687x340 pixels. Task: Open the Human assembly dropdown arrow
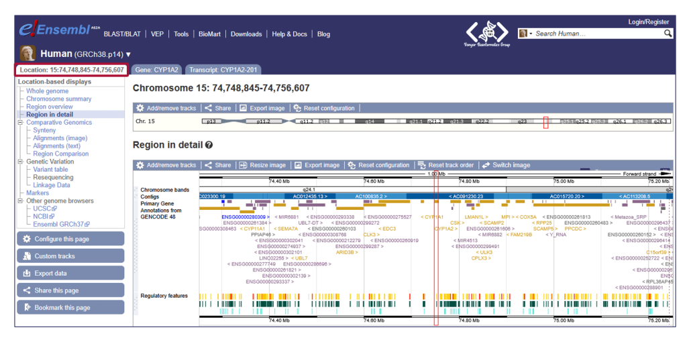[x=128, y=54]
